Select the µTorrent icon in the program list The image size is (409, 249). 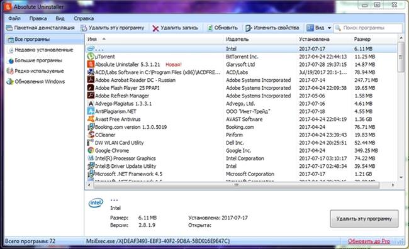pos(91,57)
